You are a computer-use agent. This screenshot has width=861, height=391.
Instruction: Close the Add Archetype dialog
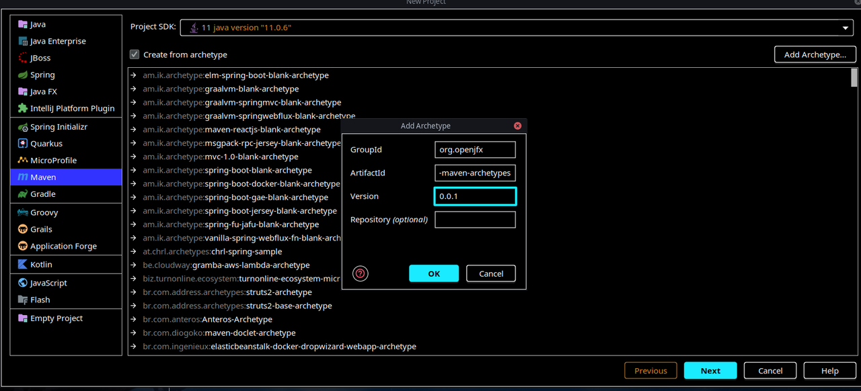(517, 126)
